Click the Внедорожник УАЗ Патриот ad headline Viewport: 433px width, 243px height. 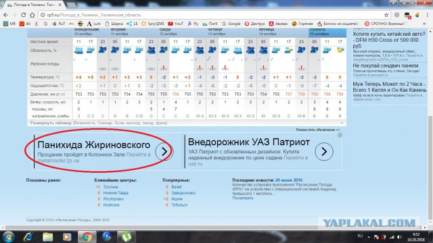pyautogui.click(x=249, y=142)
